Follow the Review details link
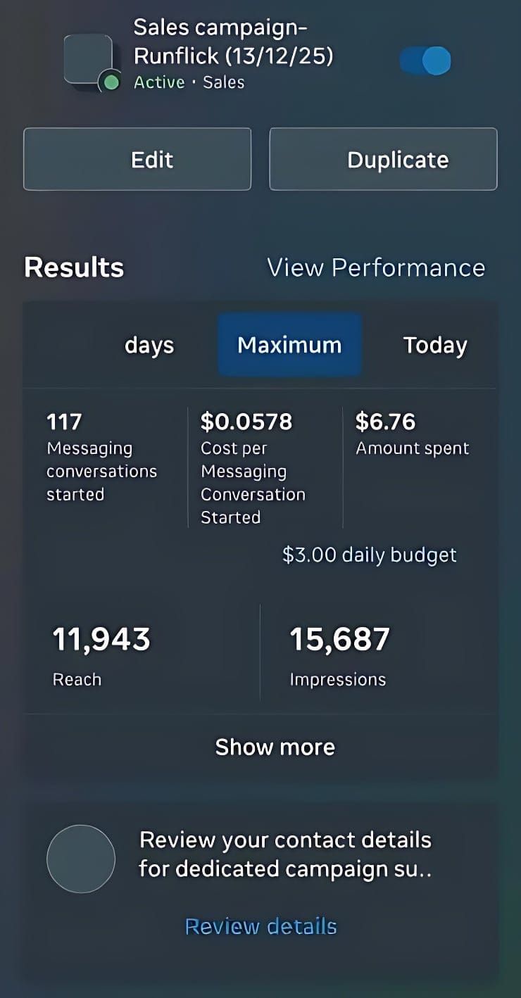Screen dimensions: 521x998 coord(260,926)
